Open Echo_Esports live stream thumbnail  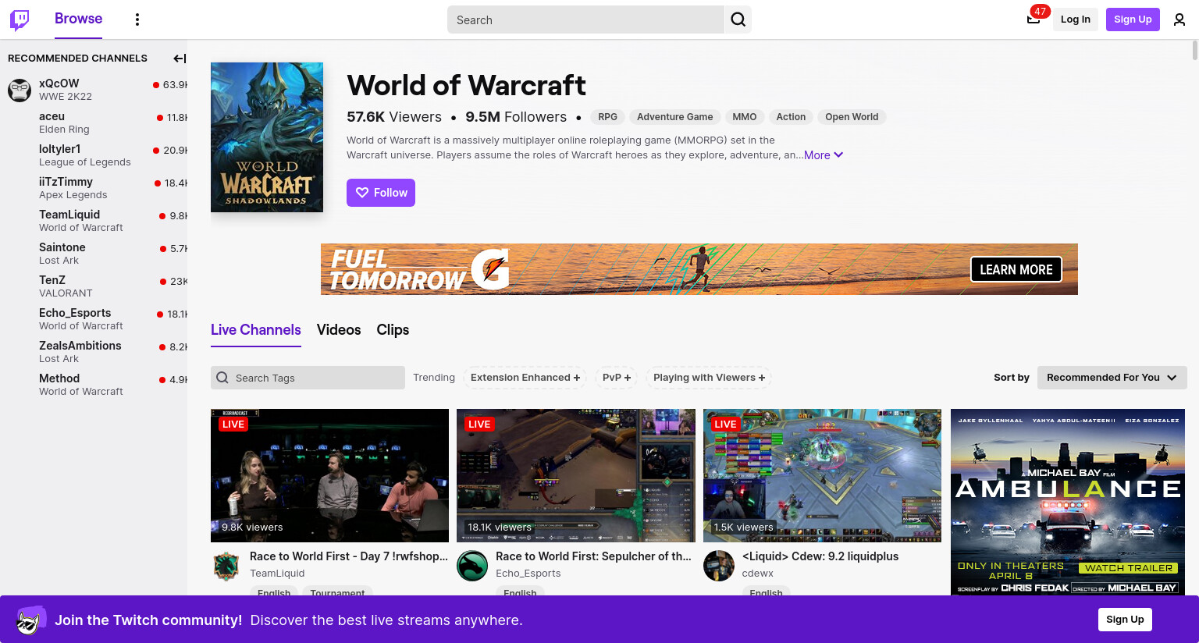click(x=576, y=475)
